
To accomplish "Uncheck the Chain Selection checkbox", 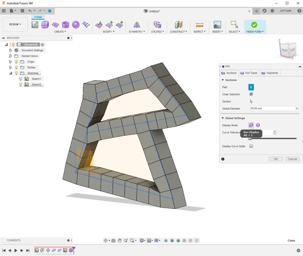I will pos(251,94).
